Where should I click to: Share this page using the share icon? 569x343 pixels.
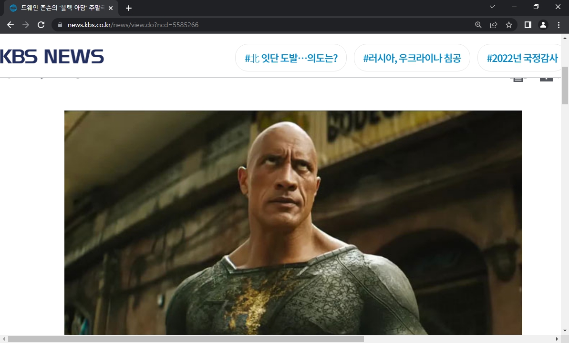point(494,25)
